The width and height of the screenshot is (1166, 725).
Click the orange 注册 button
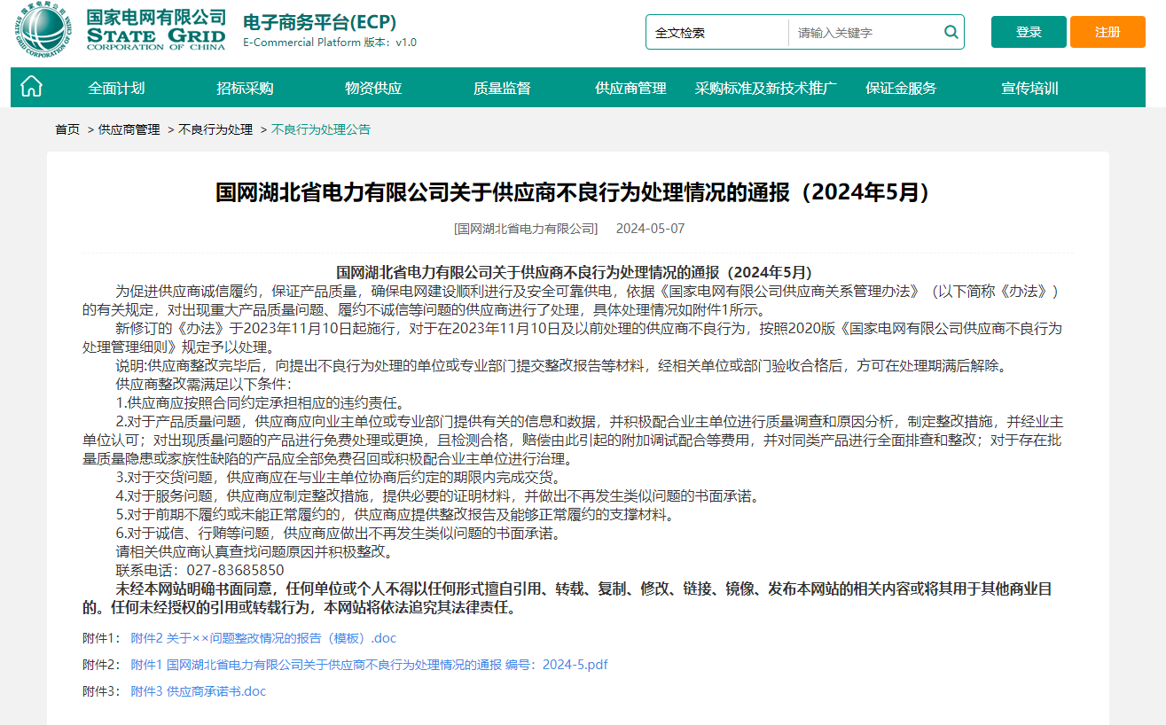[1107, 32]
